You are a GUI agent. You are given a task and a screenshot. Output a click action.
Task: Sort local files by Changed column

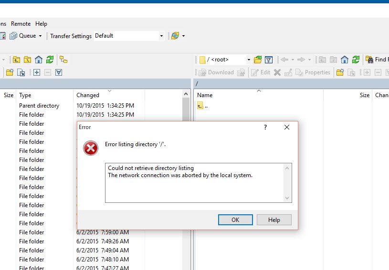coord(88,95)
